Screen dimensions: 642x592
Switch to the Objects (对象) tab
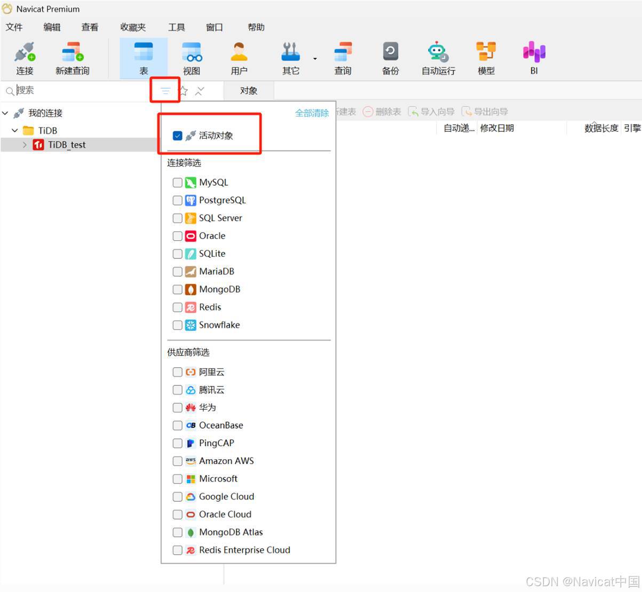click(249, 91)
